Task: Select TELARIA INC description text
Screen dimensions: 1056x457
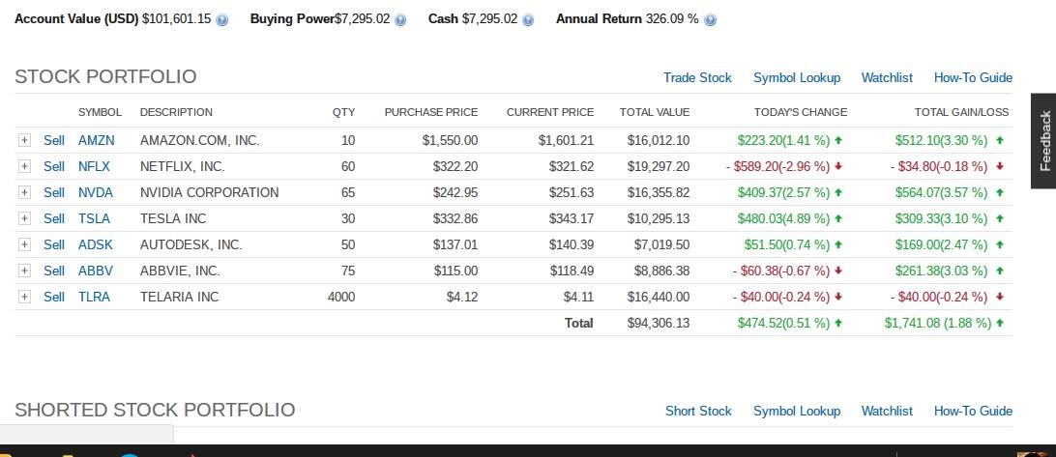Action: pyautogui.click(x=179, y=297)
